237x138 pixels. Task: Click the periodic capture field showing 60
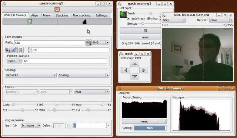point(65,61)
